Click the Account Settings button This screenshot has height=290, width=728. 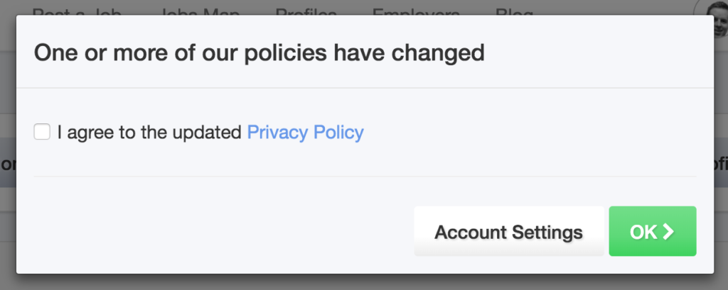point(509,231)
